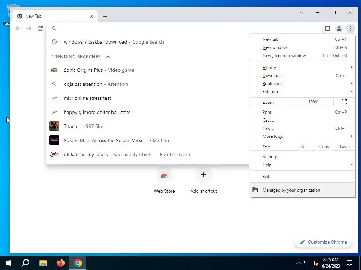This screenshot has width=361, height=270.
Task: Click the Cut button
Action: [x=304, y=147]
